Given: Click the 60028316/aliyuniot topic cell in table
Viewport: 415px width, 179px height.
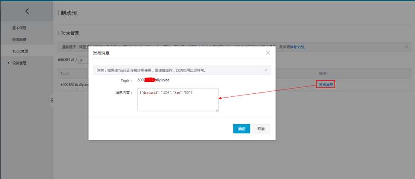Looking at the screenshot, I should (x=74, y=85).
